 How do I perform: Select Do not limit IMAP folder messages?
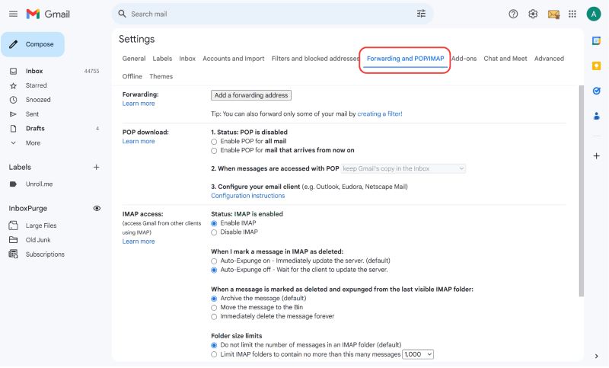214,345
